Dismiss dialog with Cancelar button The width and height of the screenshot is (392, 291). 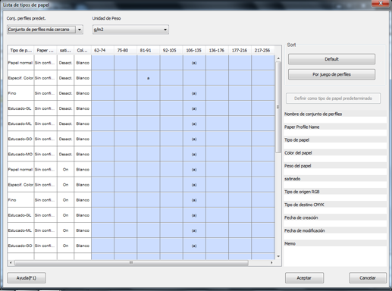point(368,278)
